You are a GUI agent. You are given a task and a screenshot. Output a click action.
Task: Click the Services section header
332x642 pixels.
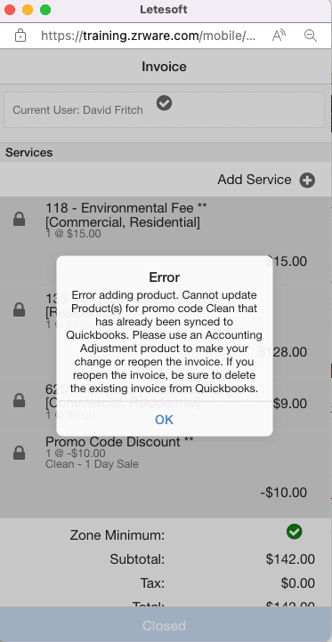pyautogui.click(x=29, y=152)
